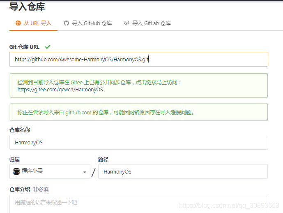The height and width of the screenshot is (213, 283).
Task: Click the 程序小黑 avatar image
Action: click(16, 171)
